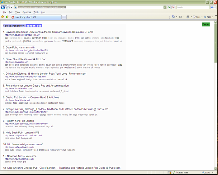The image size is (218, 175).
Task: Click the popup blocker status bar icon
Action: click(x=170, y=172)
